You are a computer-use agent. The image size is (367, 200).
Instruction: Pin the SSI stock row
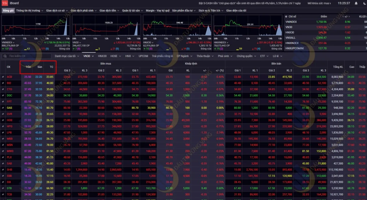(x=3, y=182)
